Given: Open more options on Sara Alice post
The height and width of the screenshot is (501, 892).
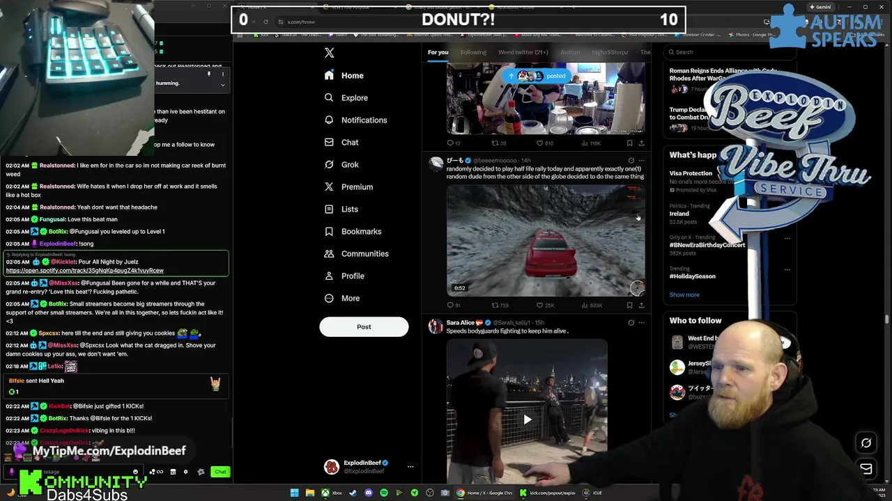Looking at the screenshot, I should (642, 323).
